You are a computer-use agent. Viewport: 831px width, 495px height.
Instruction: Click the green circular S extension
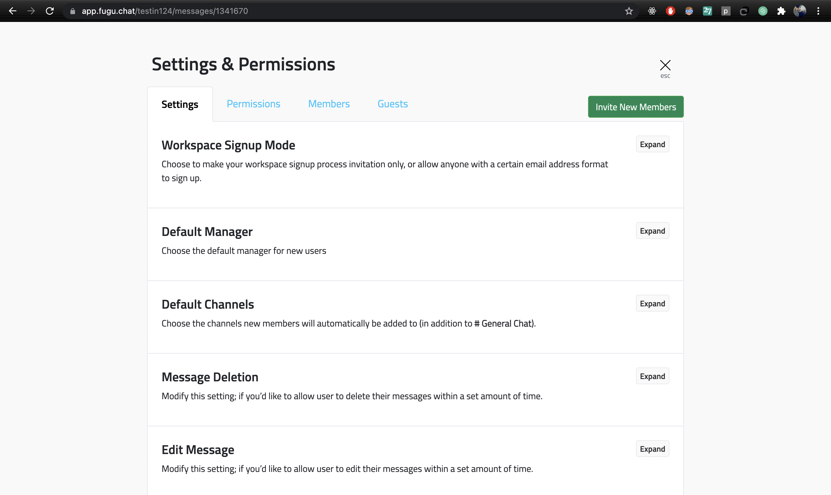coord(763,11)
